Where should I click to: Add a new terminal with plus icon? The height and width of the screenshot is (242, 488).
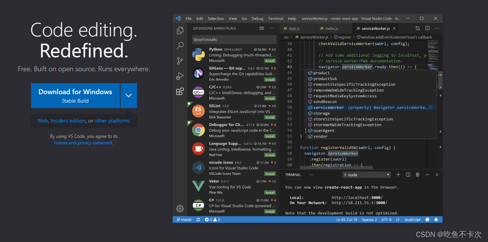[398, 175]
